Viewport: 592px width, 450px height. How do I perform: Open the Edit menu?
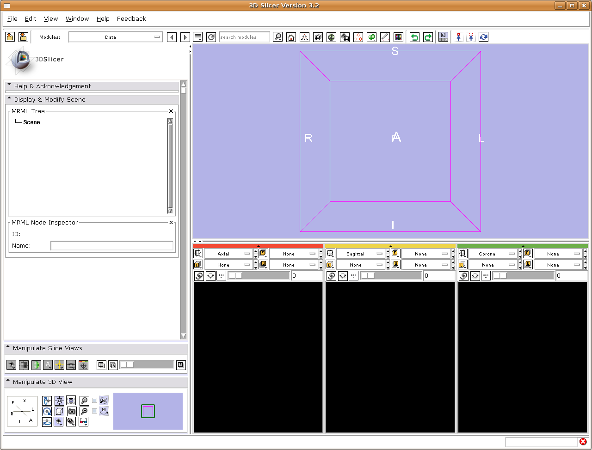(31, 18)
